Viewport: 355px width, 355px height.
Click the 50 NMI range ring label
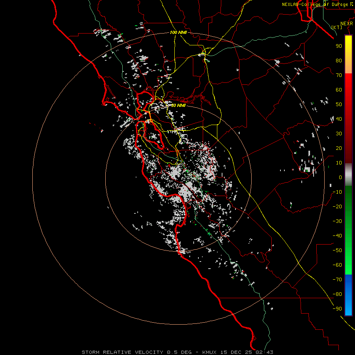coord(178,105)
